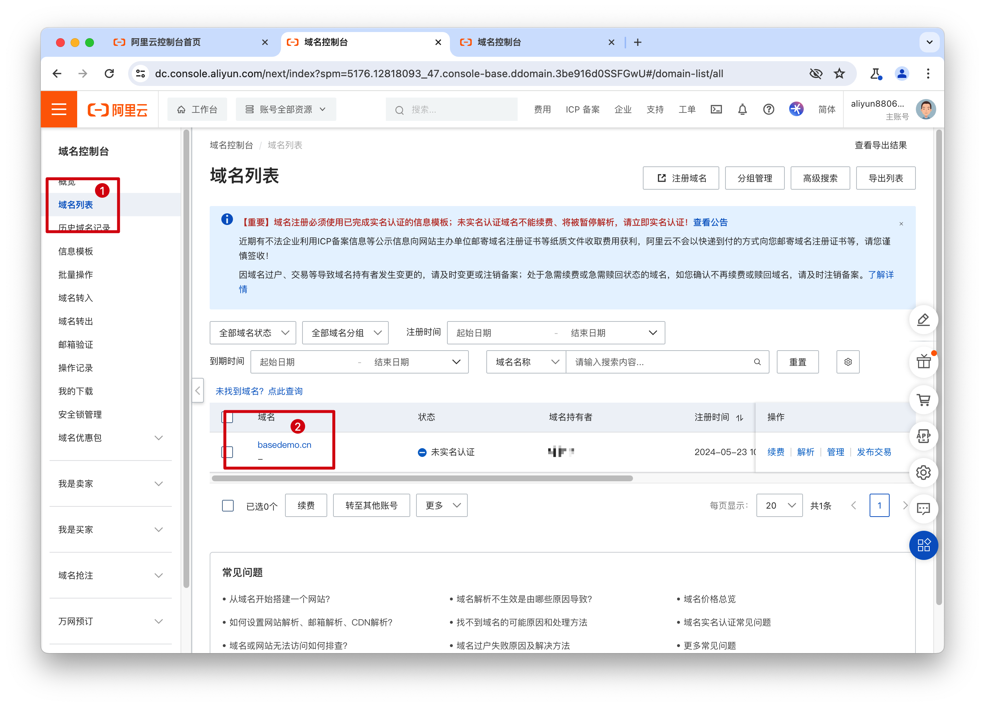Tick the table header select-all checkbox
The width and height of the screenshot is (985, 707).
227,417
